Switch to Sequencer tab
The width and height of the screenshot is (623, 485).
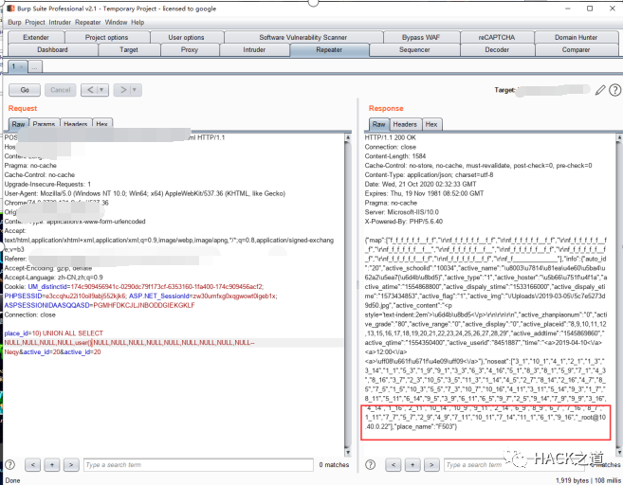[414, 49]
